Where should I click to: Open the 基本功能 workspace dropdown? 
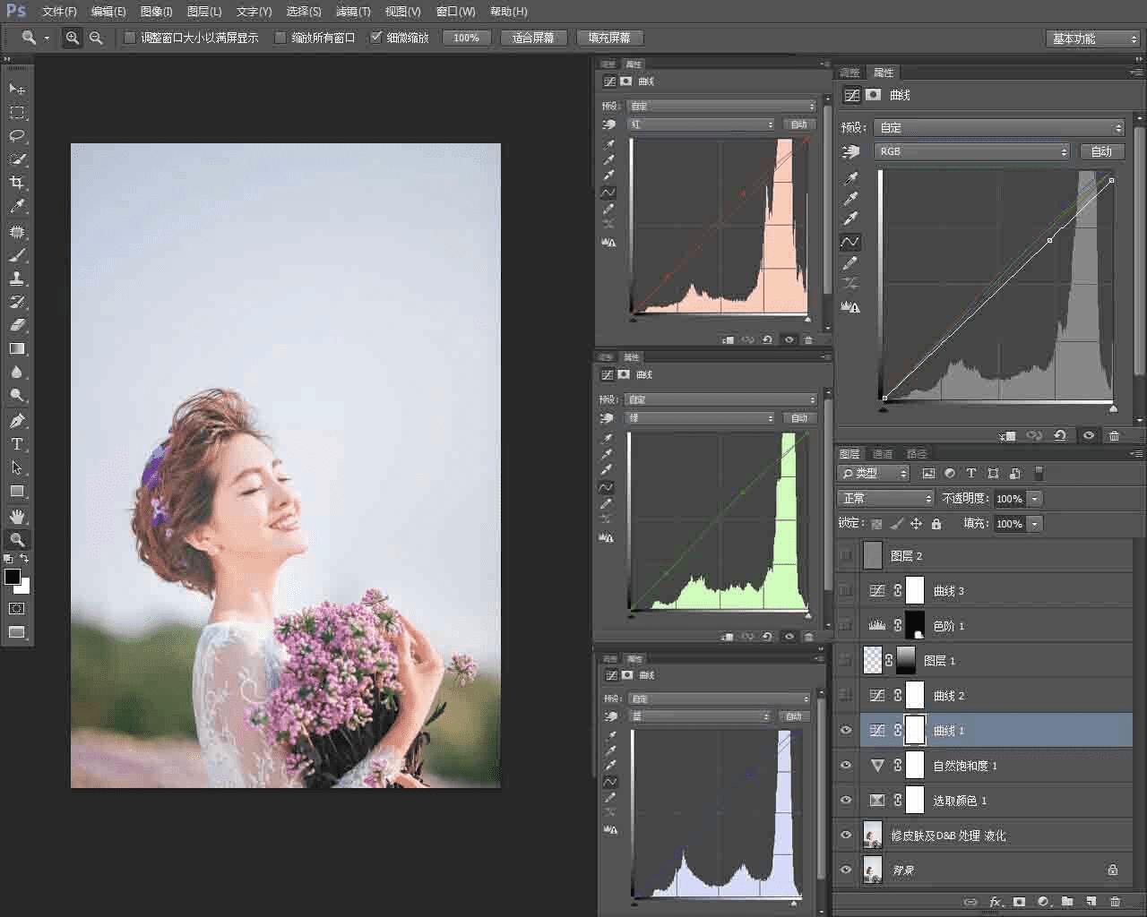click(1092, 39)
